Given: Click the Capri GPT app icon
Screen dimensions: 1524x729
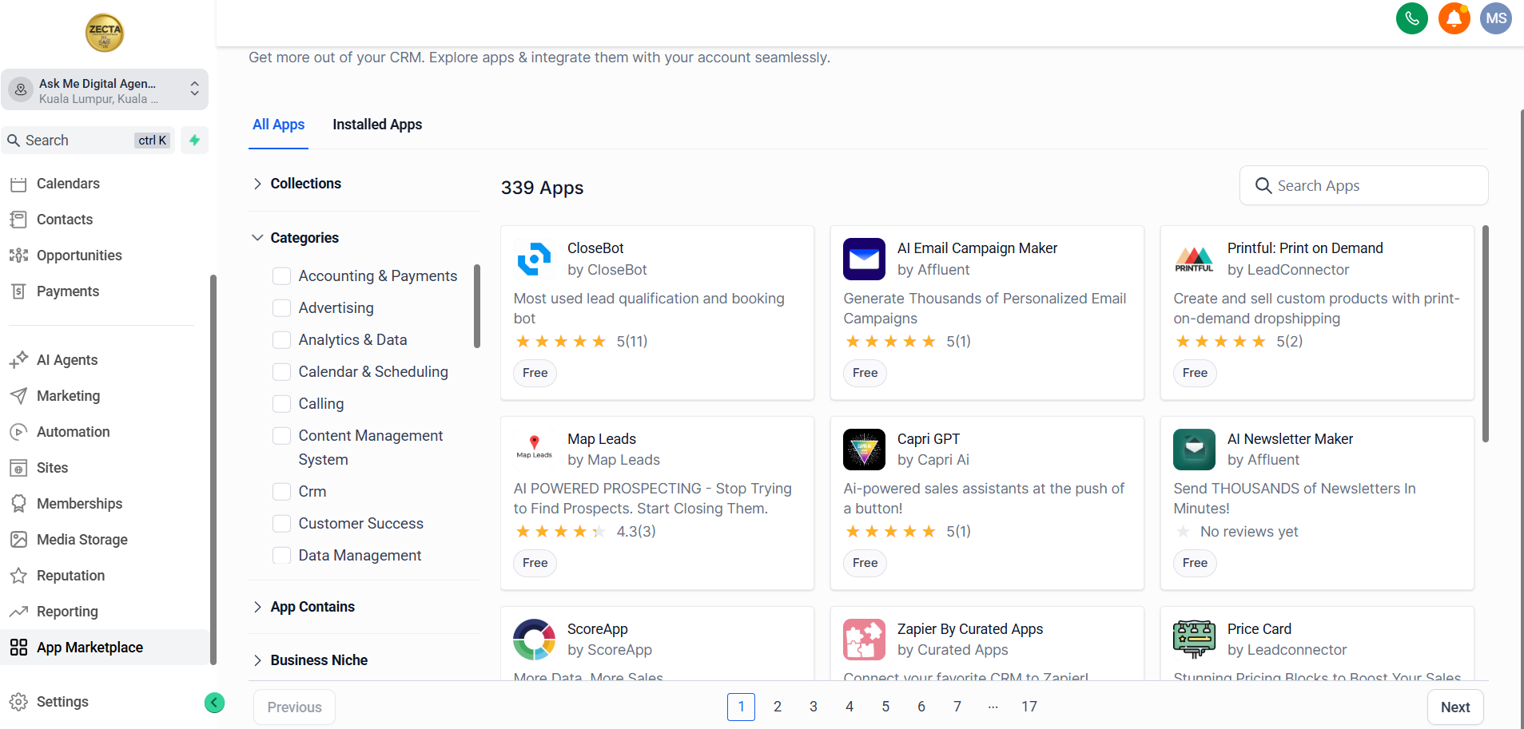Looking at the screenshot, I should pyautogui.click(x=864, y=450).
